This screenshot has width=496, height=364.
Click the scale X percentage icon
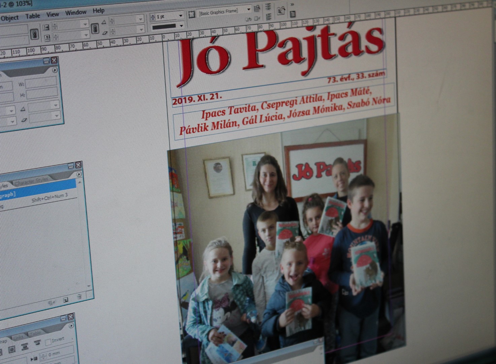point(46,27)
